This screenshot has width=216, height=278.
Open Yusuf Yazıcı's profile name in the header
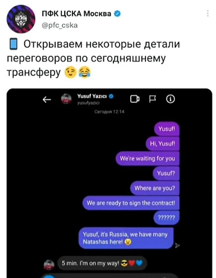click(x=92, y=96)
